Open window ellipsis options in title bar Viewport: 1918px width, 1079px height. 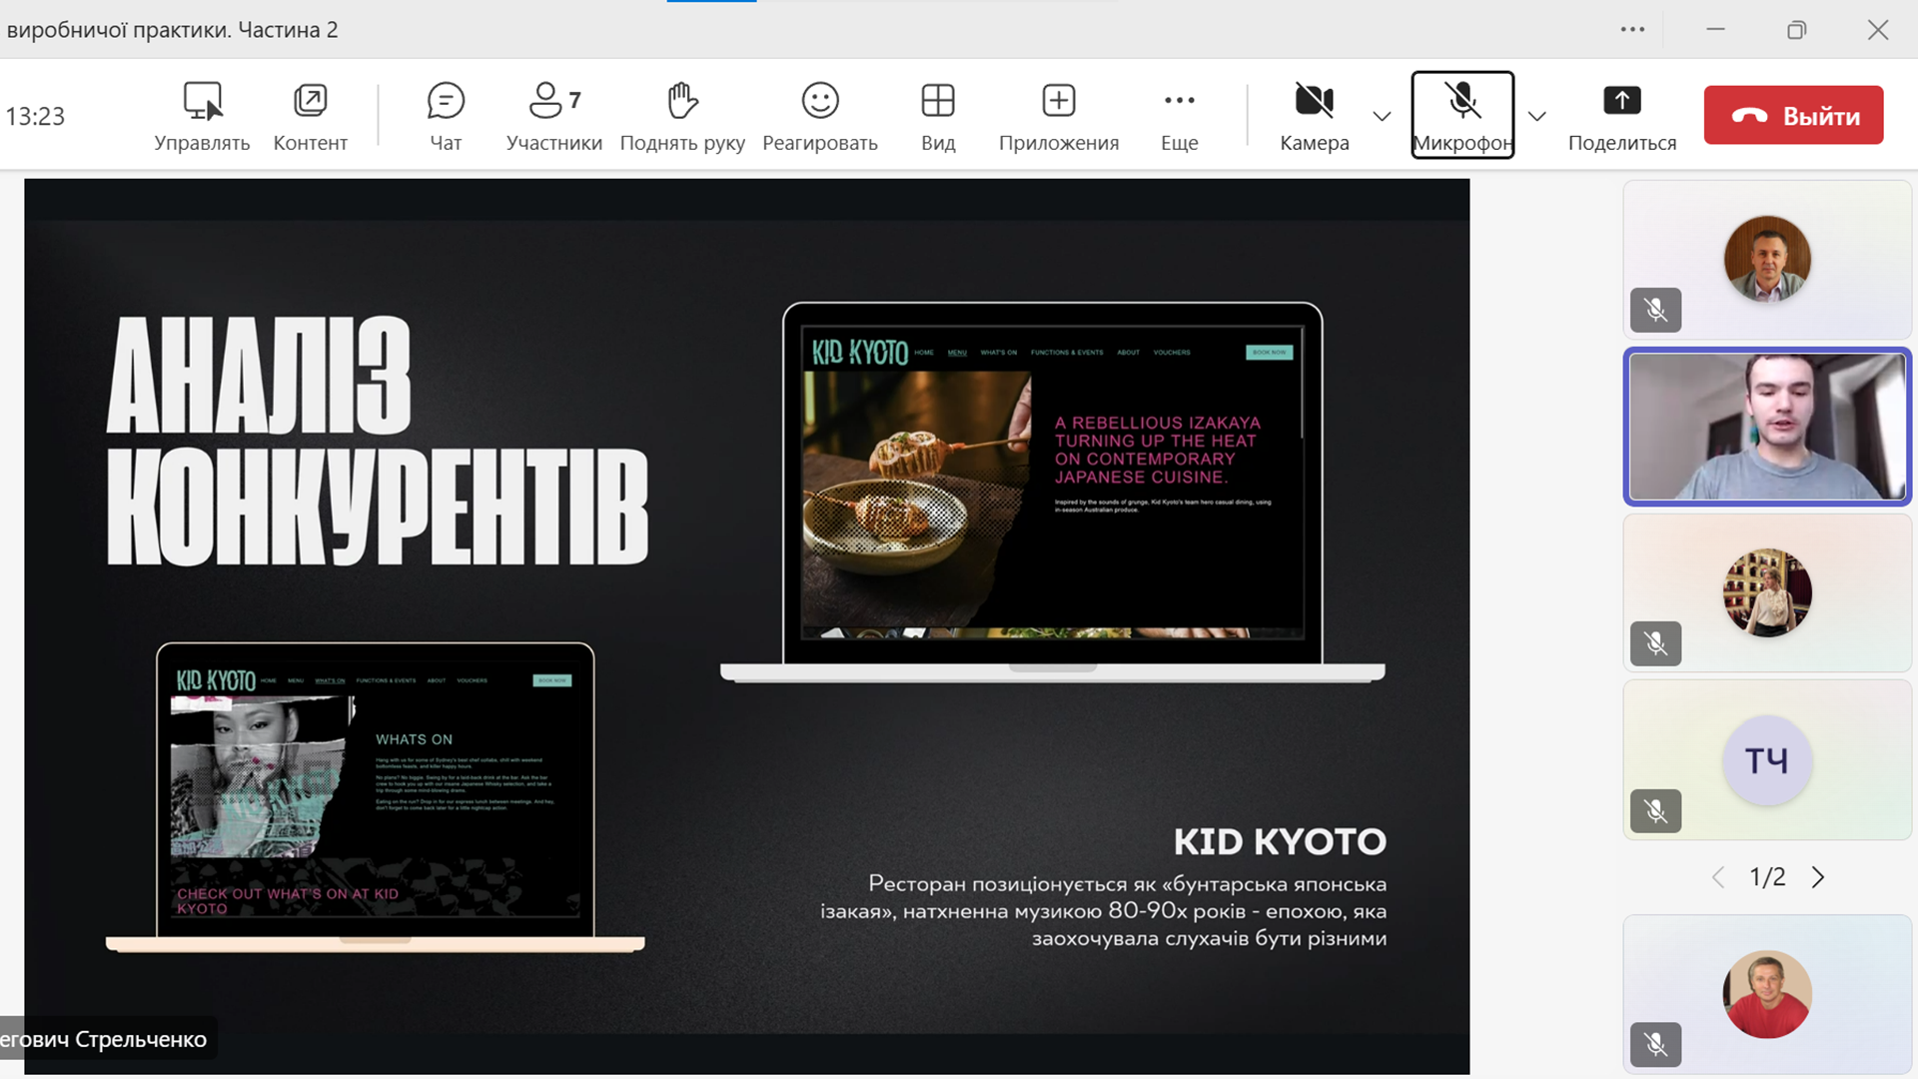[1632, 30]
